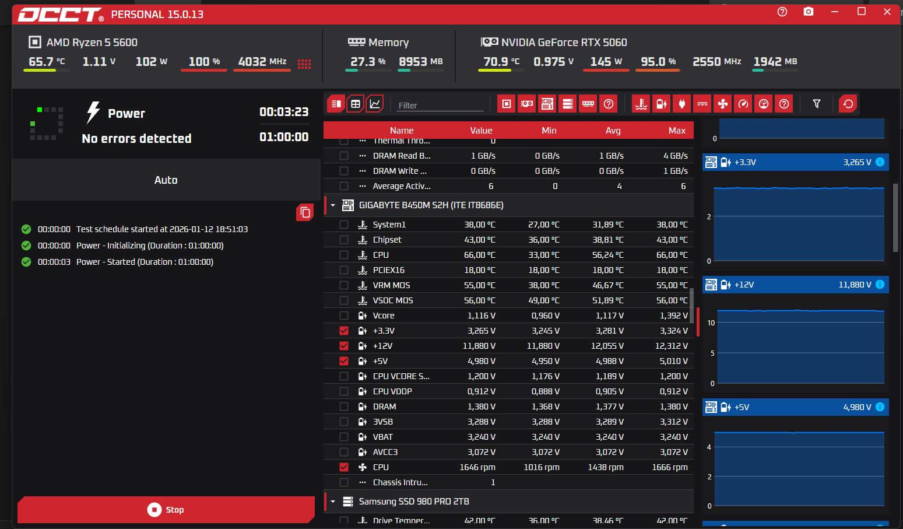903x529 pixels.
Task: Click the GPU usage 95.0% indicator bar
Action: point(657,70)
